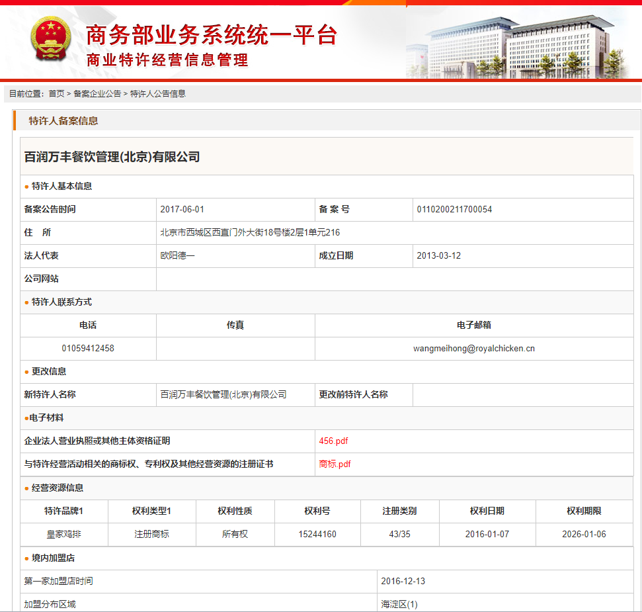Click the 目前位置 breadcrumb label
This screenshot has height=612, width=642.
pos(26,94)
